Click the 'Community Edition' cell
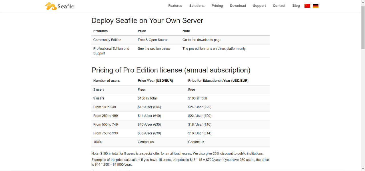The height and width of the screenshot is (171, 365). (x=107, y=40)
